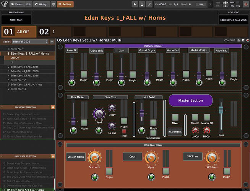Viewport: 250px width, 191px height.
Task: Click the Gig Performer logo icon
Action: [x=4, y=4]
